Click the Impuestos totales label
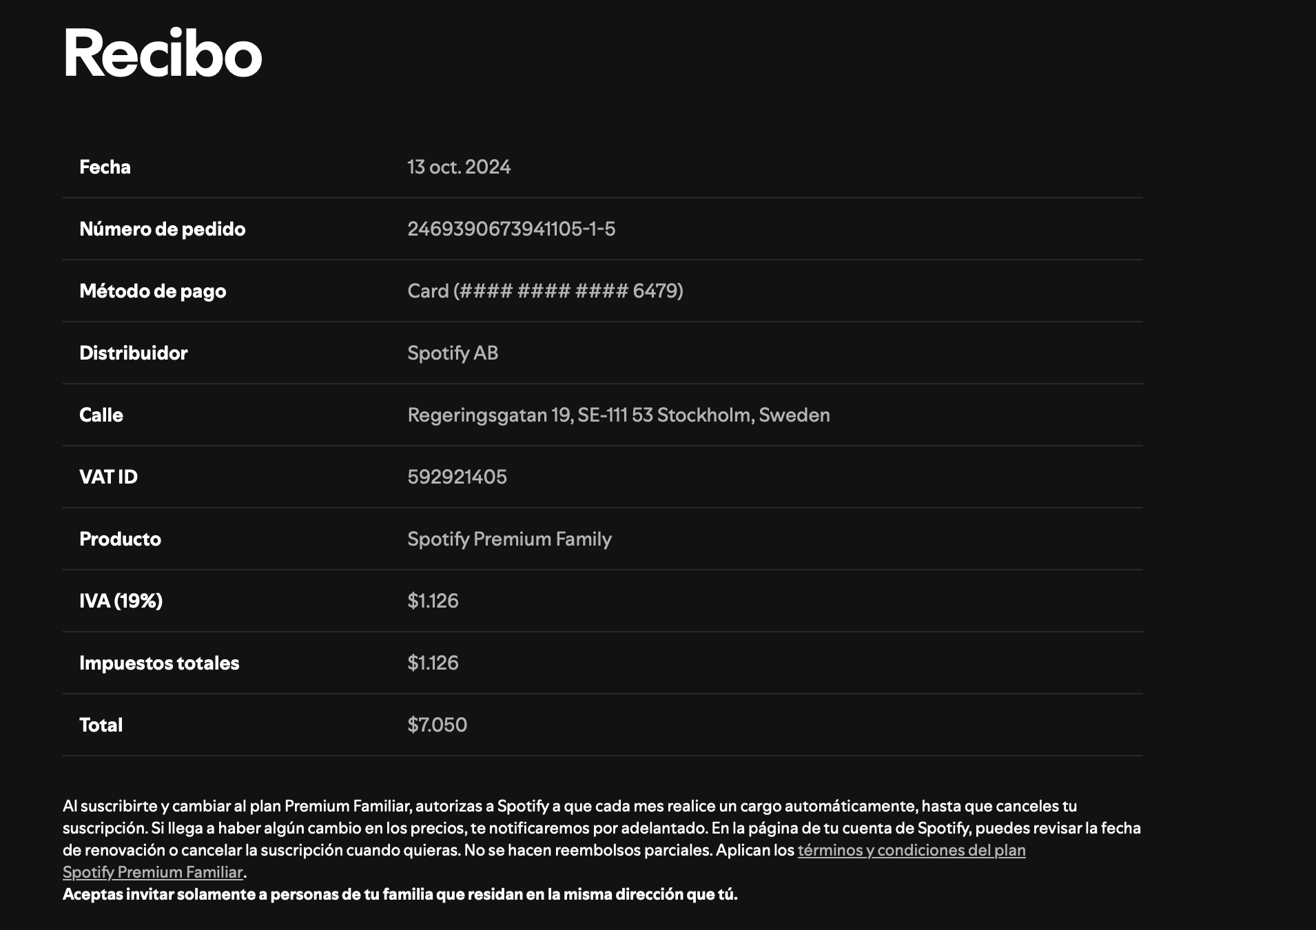 point(159,663)
